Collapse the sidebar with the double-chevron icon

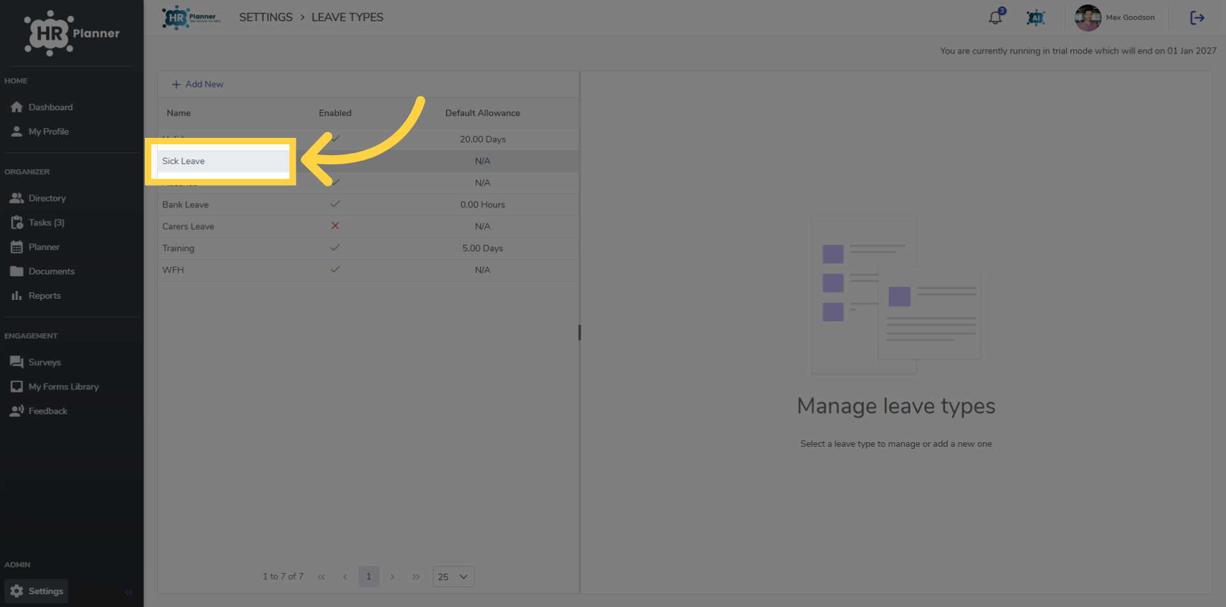(x=128, y=592)
